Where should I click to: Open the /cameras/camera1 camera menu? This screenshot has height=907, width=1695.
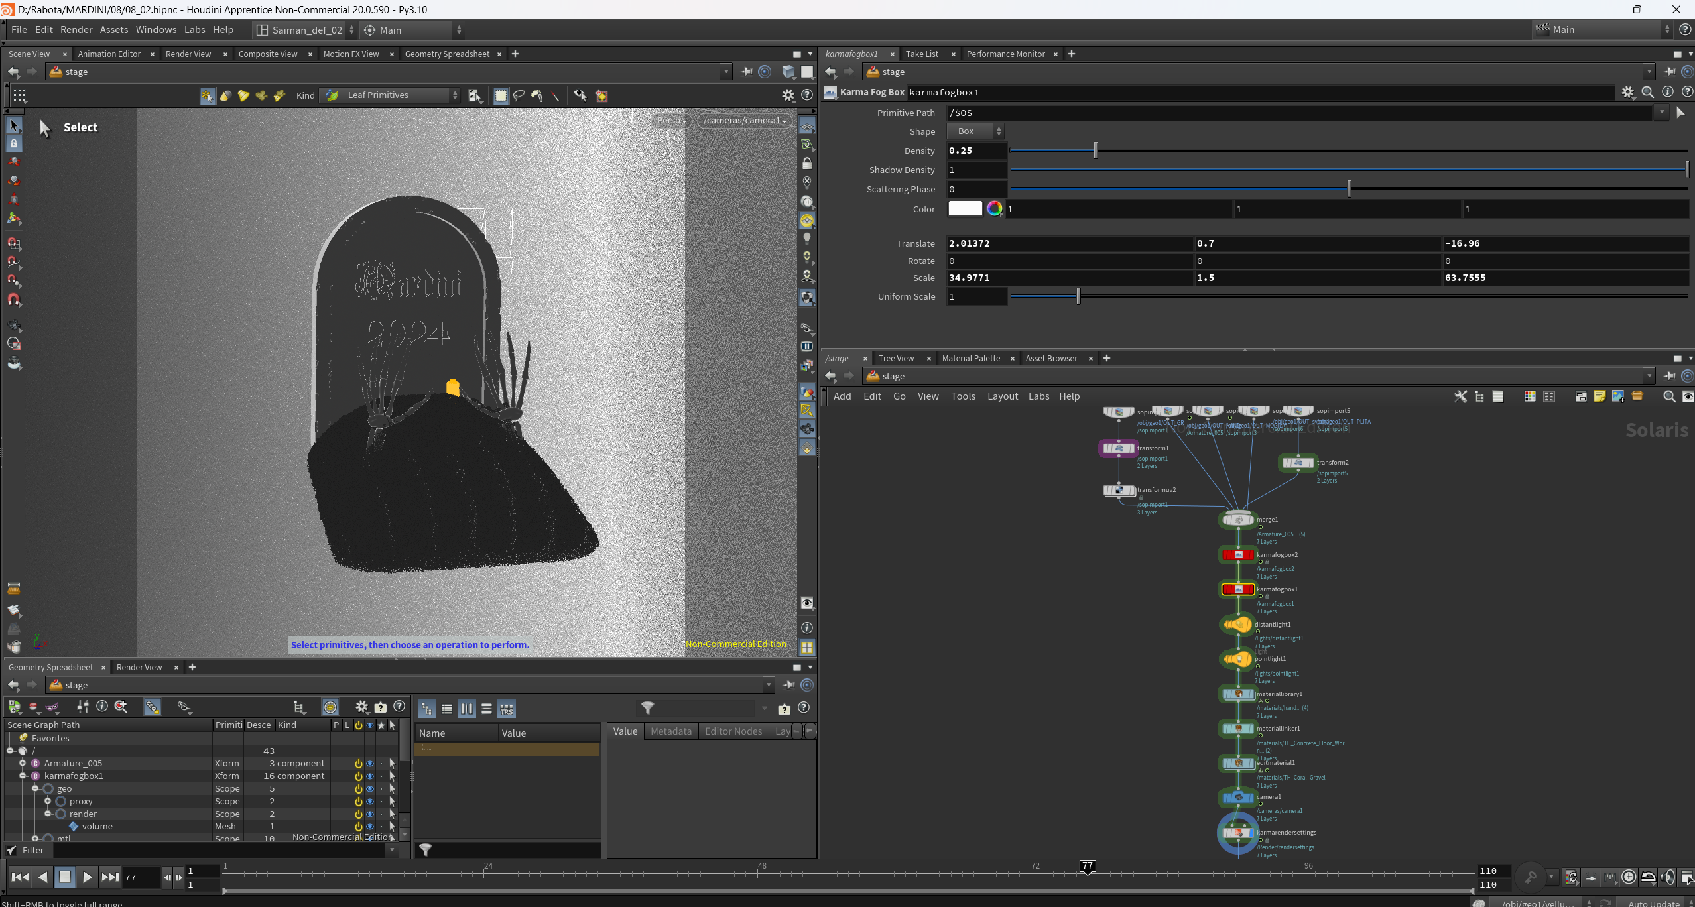745,121
